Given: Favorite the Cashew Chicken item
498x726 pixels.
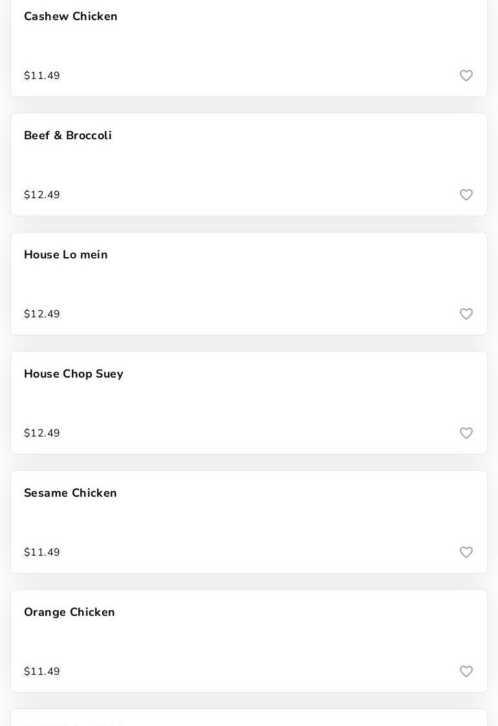Looking at the screenshot, I should [x=466, y=76].
